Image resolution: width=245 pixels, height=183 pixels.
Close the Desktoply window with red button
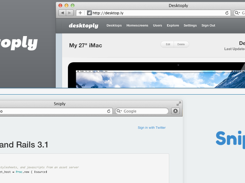click(x=60, y=5)
